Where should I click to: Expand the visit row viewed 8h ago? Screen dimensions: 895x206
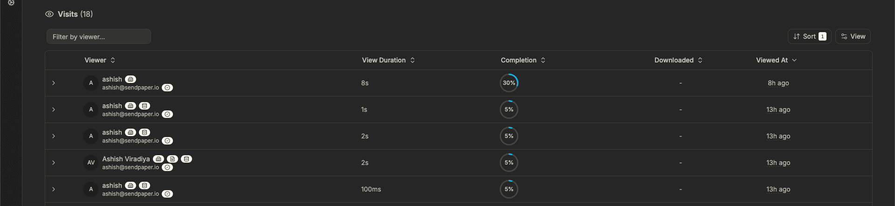point(54,83)
